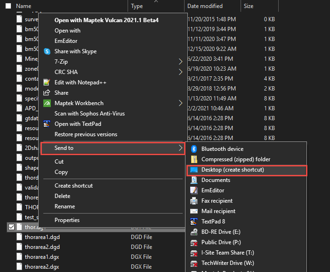
Task: Click the Mail recipient icon
Action: (194, 211)
